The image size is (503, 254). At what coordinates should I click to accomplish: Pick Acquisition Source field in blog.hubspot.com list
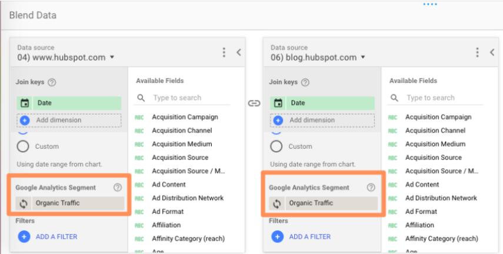433,158
